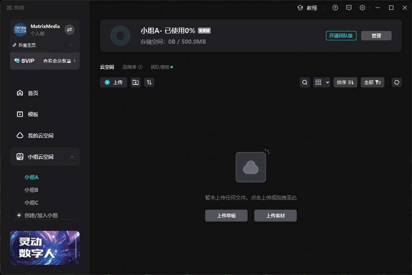Create a new folder using the folder icon
Screen dimensions: 412x275
(136, 82)
